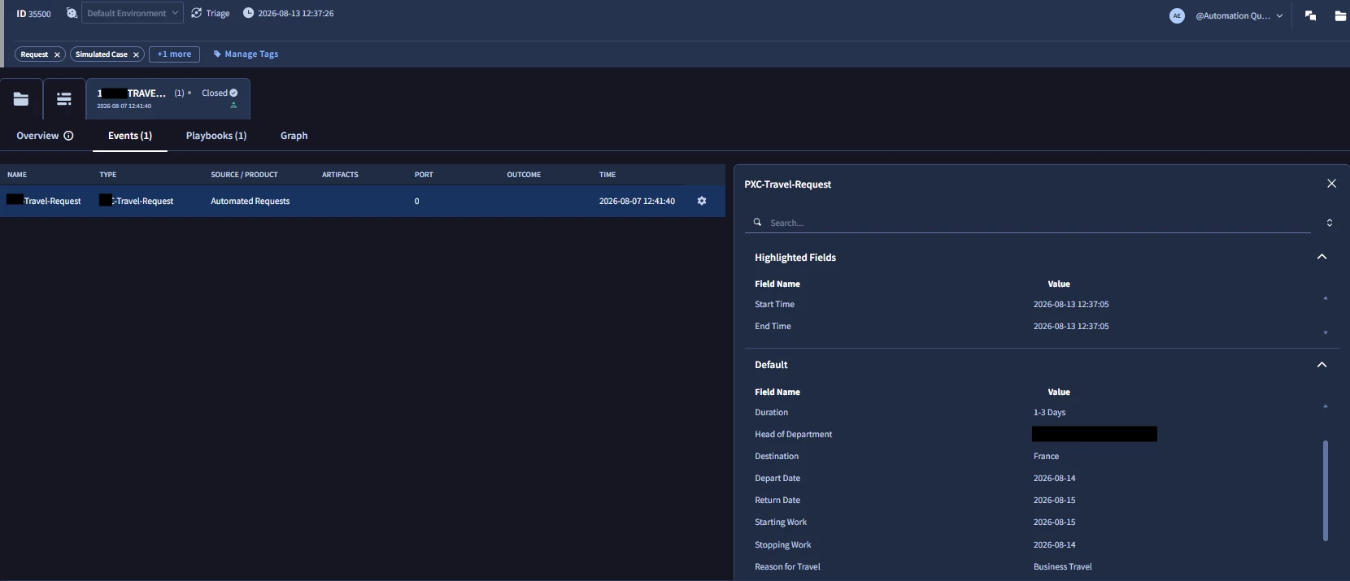Click the PXC-Travel-Request panel title
Image resolution: width=1350 pixels, height=581 pixels.
[x=787, y=184]
